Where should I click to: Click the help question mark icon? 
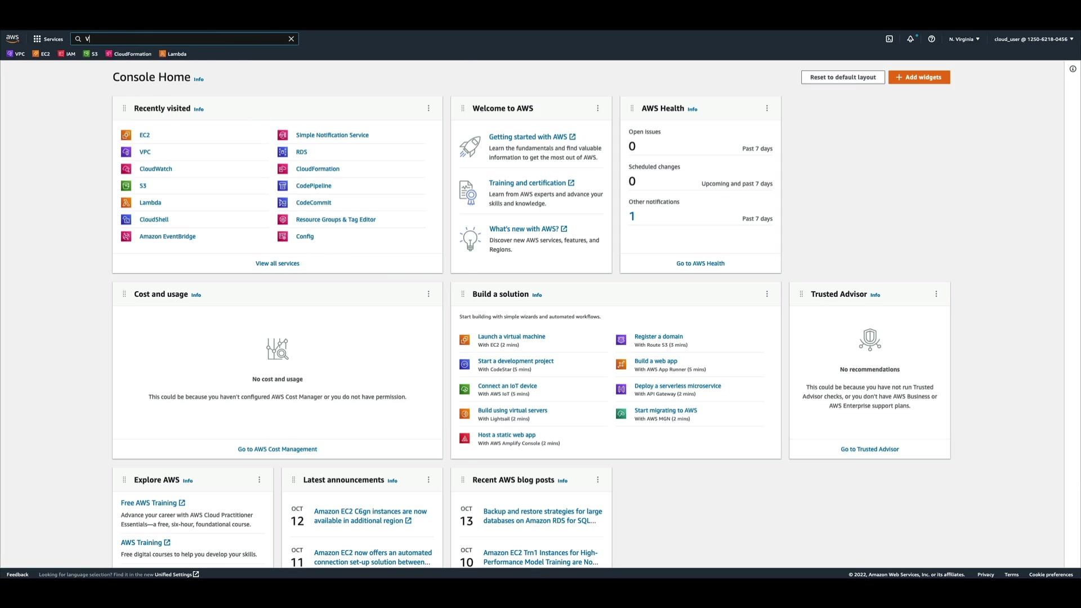click(932, 39)
